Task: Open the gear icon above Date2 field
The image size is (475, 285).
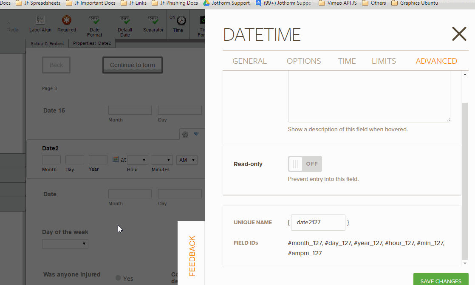Action: (185, 134)
